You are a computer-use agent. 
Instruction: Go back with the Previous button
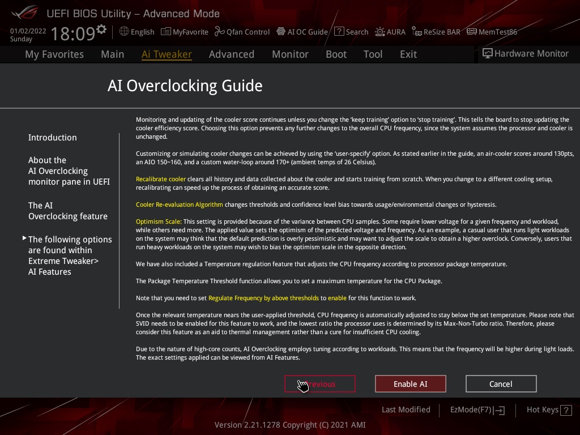[x=320, y=384]
